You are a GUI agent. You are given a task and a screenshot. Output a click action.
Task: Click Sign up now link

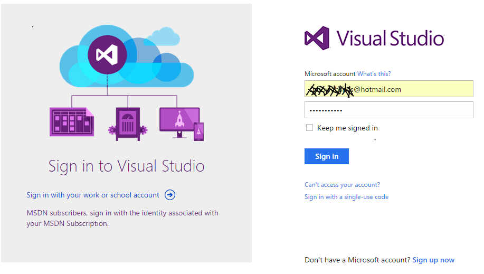pyautogui.click(x=433, y=260)
